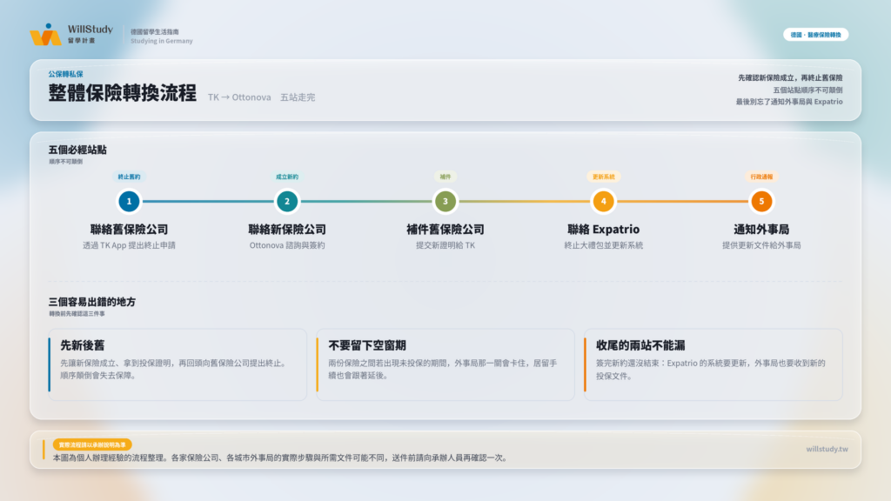Click the 更新系統 tag
The image size is (891, 501).
tap(604, 177)
